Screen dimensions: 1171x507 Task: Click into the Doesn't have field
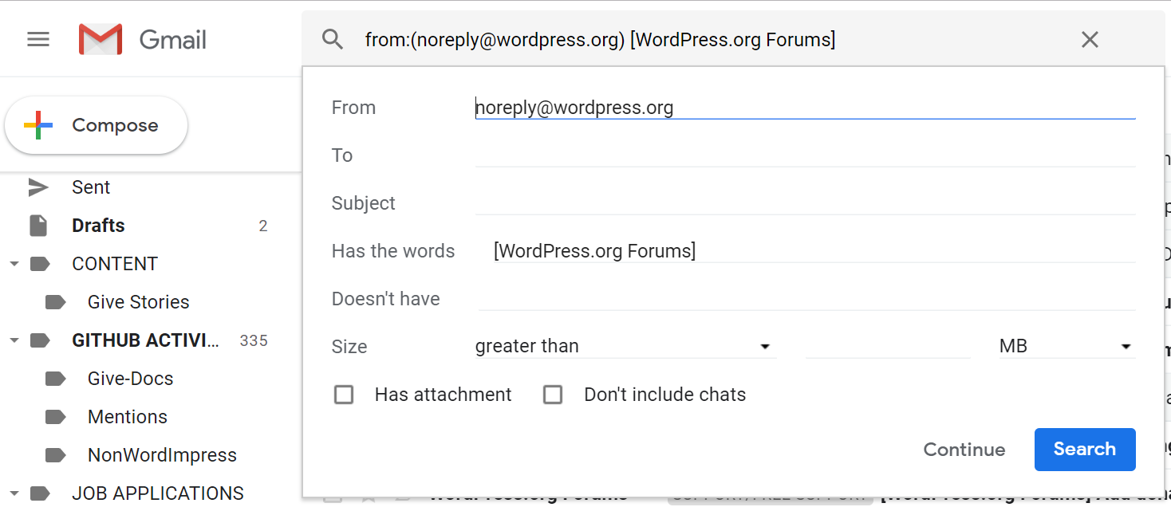pos(806,299)
